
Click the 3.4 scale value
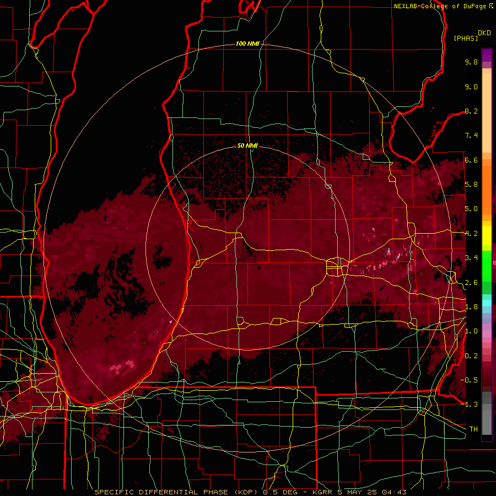point(471,258)
